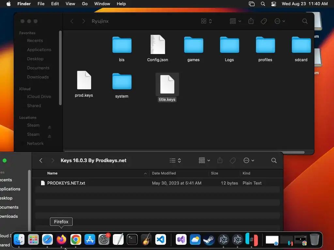This screenshot has width=334, height=250.
Task: Toggle sort order via Name column arrow
Action: click(145, 174)
